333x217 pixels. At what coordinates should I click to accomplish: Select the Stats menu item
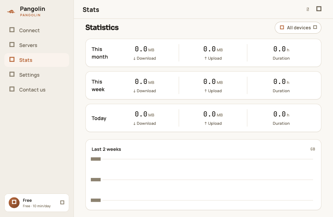tap(37, 60)
